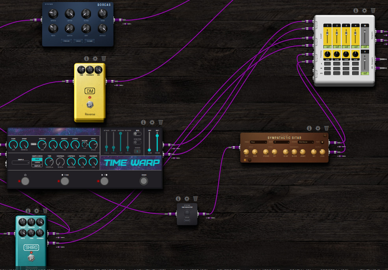
Task: Select Delay in Time Warp sample mode
Action: click(37, 159)
